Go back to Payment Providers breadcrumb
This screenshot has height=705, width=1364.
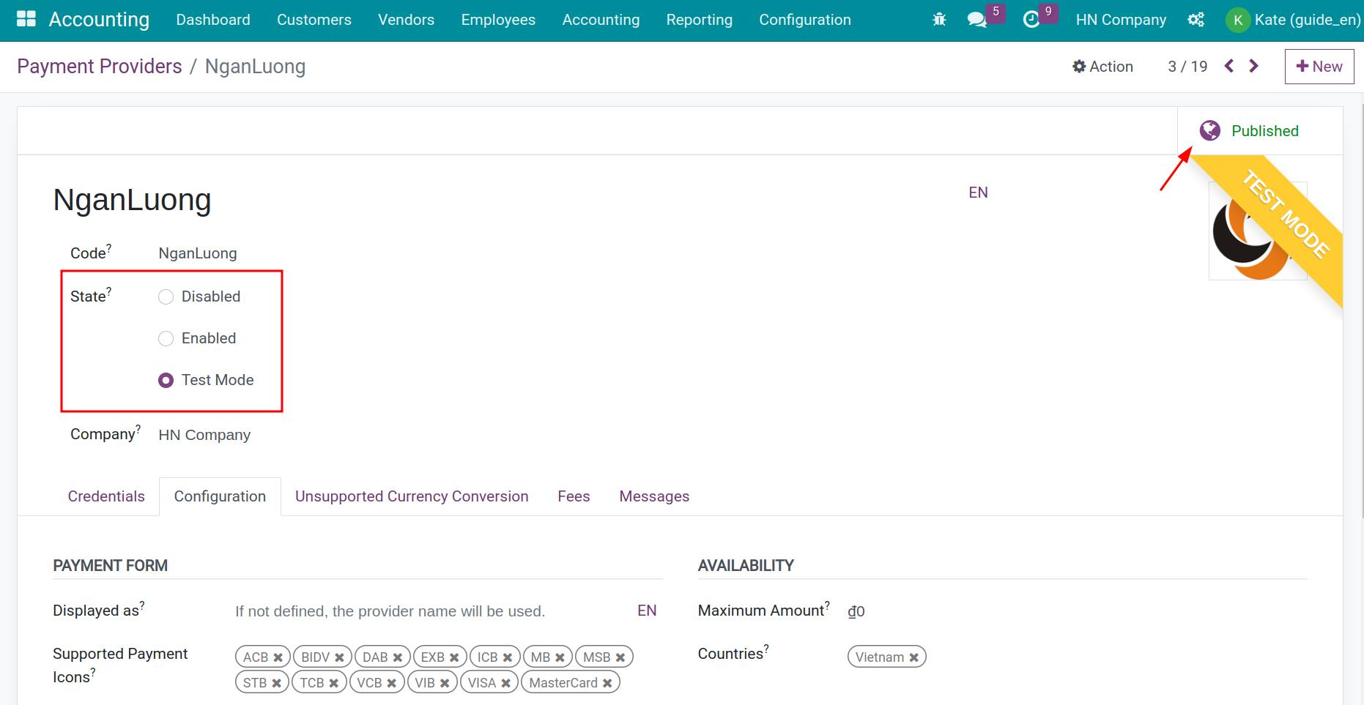100,67
